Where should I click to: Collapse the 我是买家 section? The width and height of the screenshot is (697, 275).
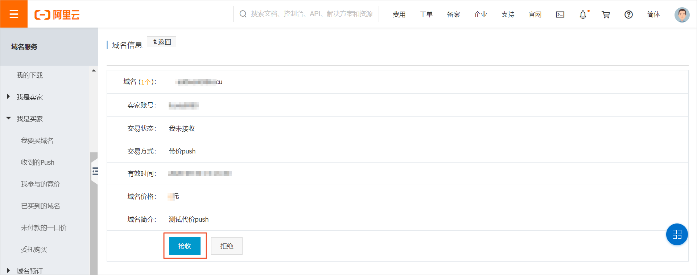[x=30, y=119]
